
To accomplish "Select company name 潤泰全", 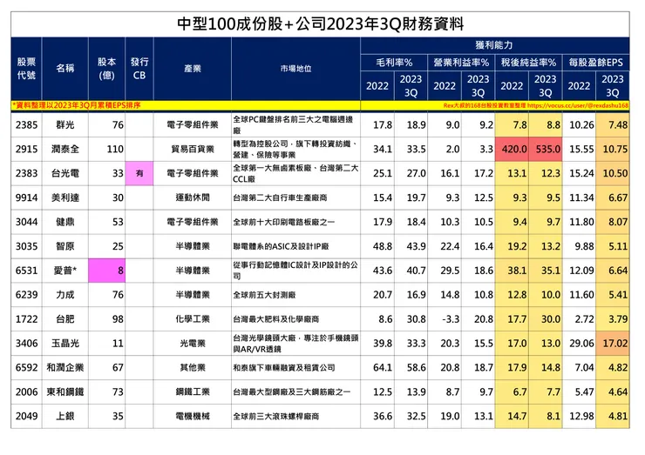I will tap(65, 149).
